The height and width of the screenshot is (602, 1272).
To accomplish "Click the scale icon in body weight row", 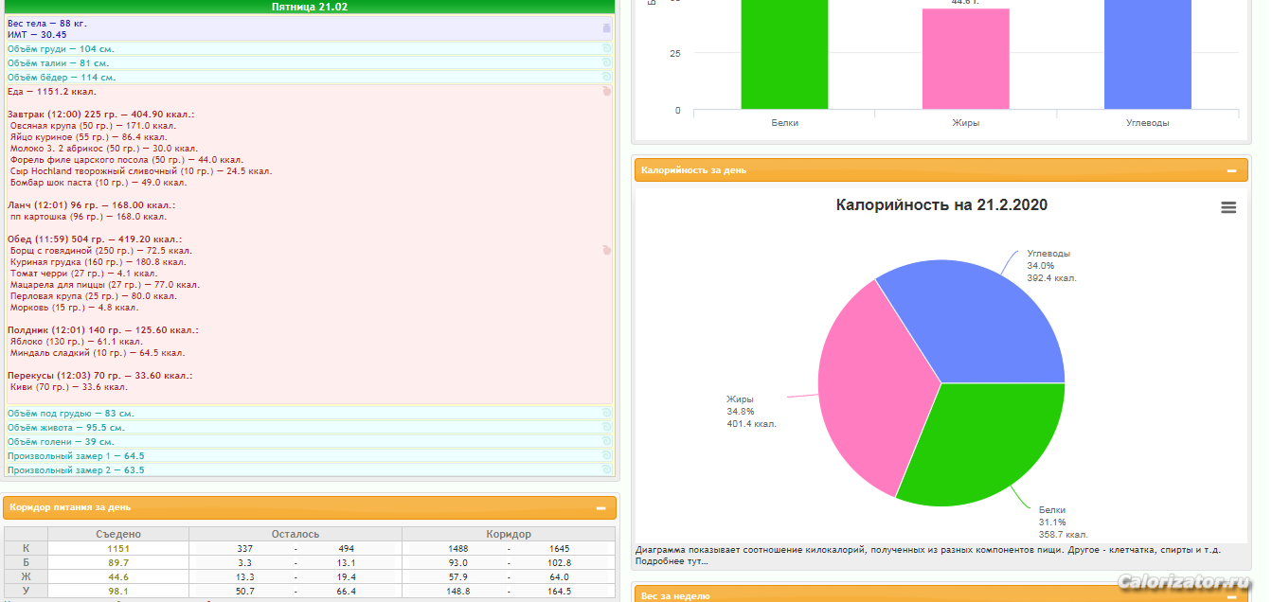I will [x=606, y=28].
